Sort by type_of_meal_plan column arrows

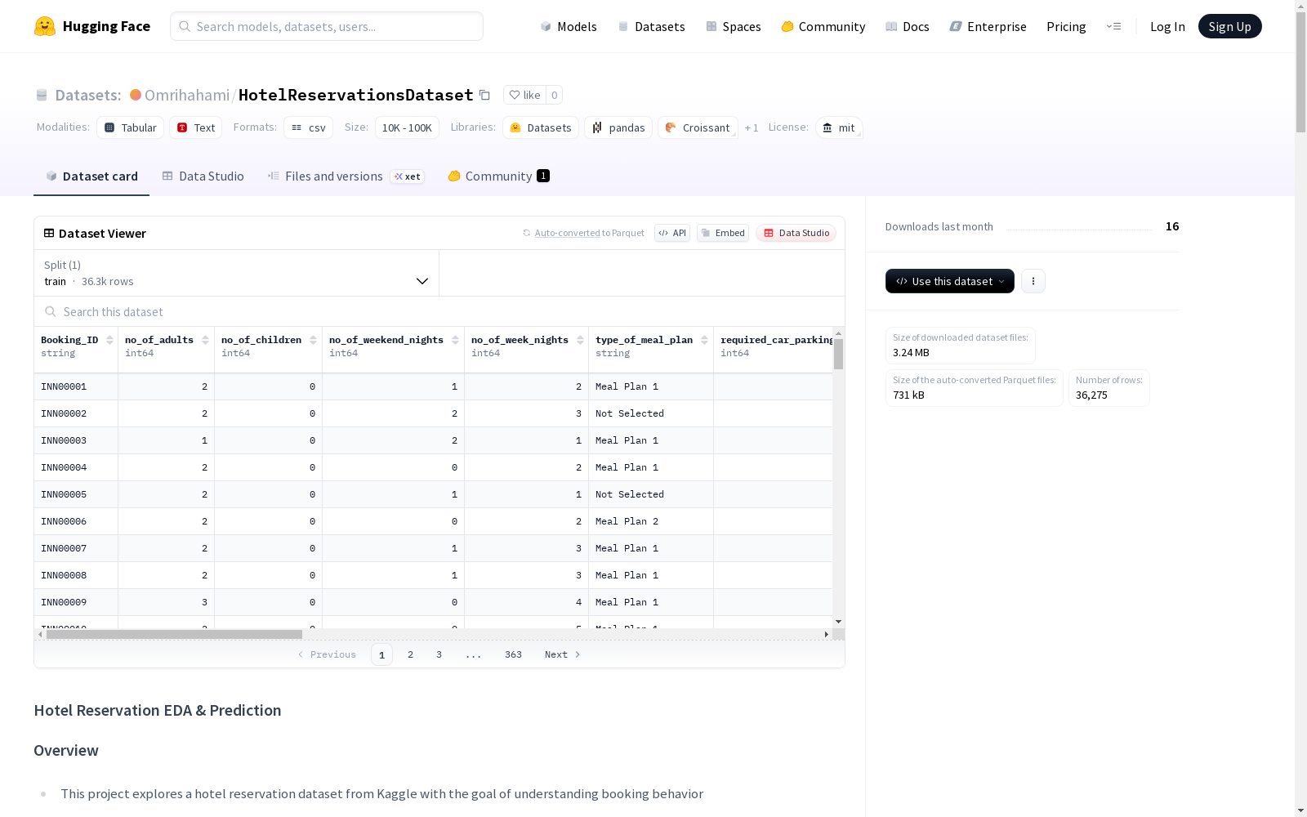pyautogui.click(x=704, y=340)
